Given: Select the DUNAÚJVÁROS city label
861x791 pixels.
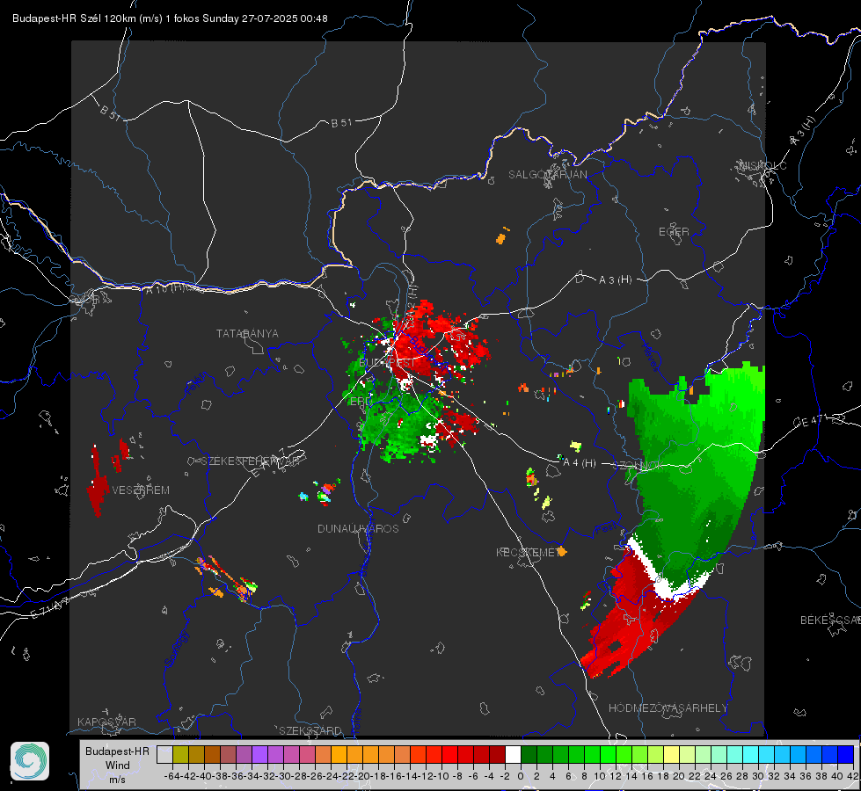Looking at the screenshot, I should coord(358,528).
